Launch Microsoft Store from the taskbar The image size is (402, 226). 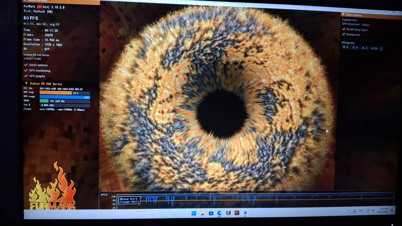[211, 213]
